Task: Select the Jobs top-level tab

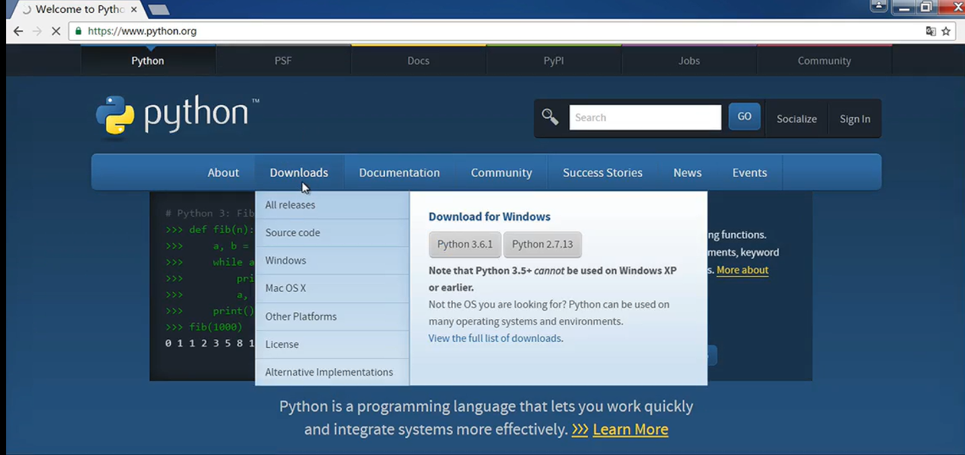Action: 689,61
